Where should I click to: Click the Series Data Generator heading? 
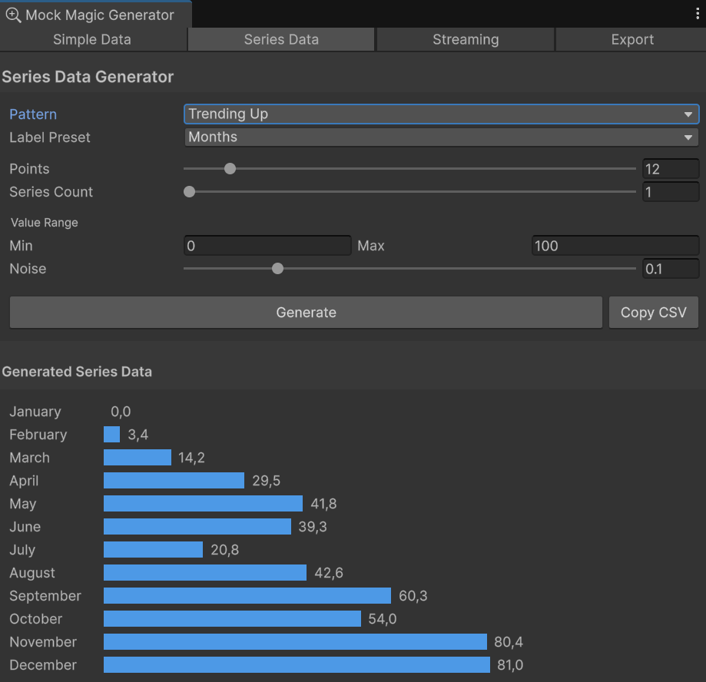click(x=88, y=77)
